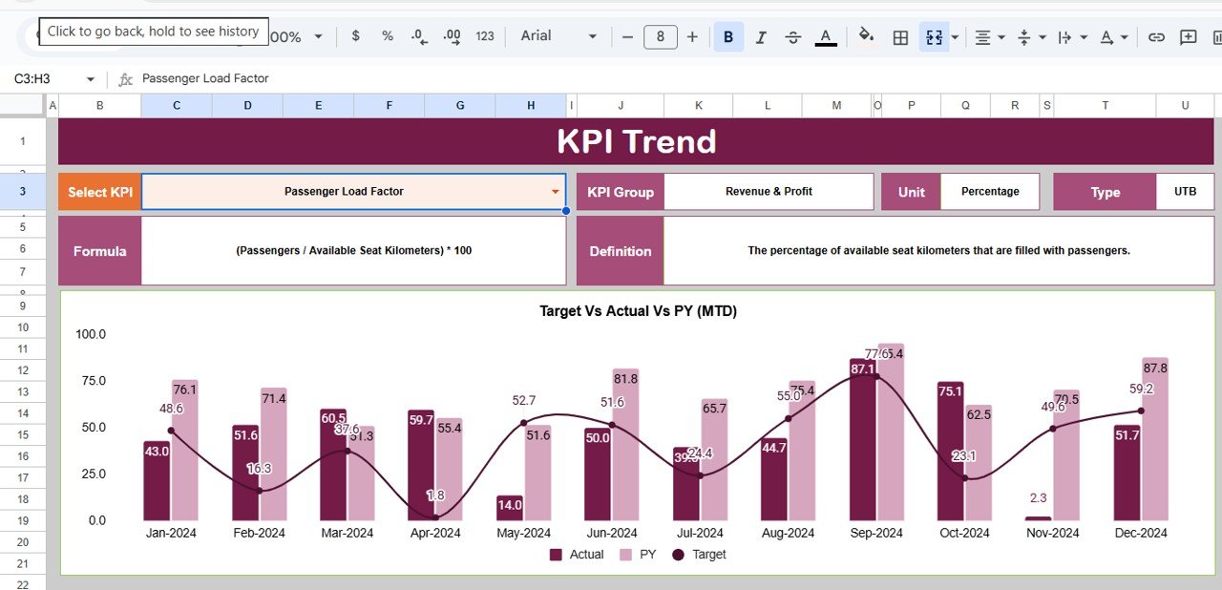The width and height of the screenshot is (1222, 590).
Task: Click the fill color bucket icon
Action: (x=867, y=37)
